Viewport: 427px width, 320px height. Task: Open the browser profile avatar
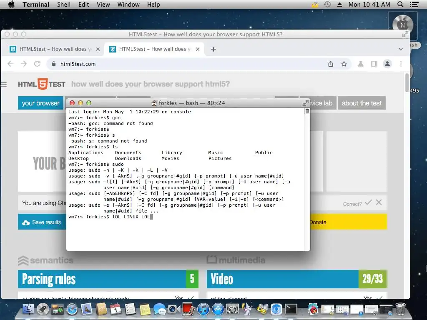pyautogui.click(x=387, y=64)
